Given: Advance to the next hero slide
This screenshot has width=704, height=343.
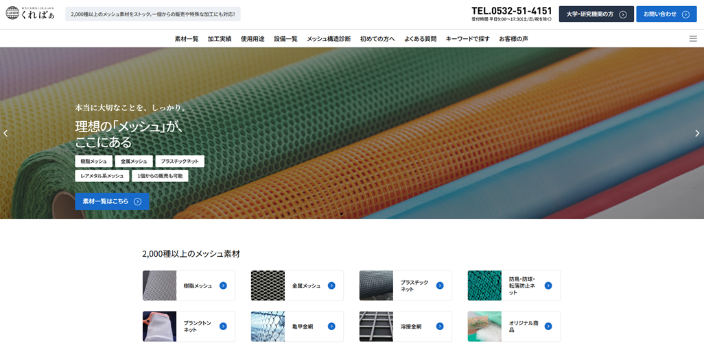Looking at the screenshot, I should [x=697, y=134].
